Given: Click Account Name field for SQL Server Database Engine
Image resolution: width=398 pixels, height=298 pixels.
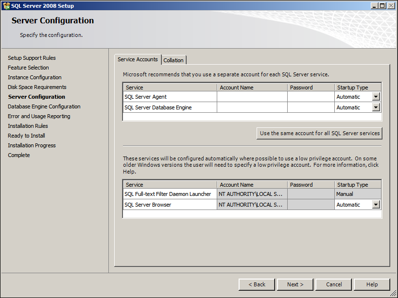Looking at the screenshot, I should click(252, 107).
